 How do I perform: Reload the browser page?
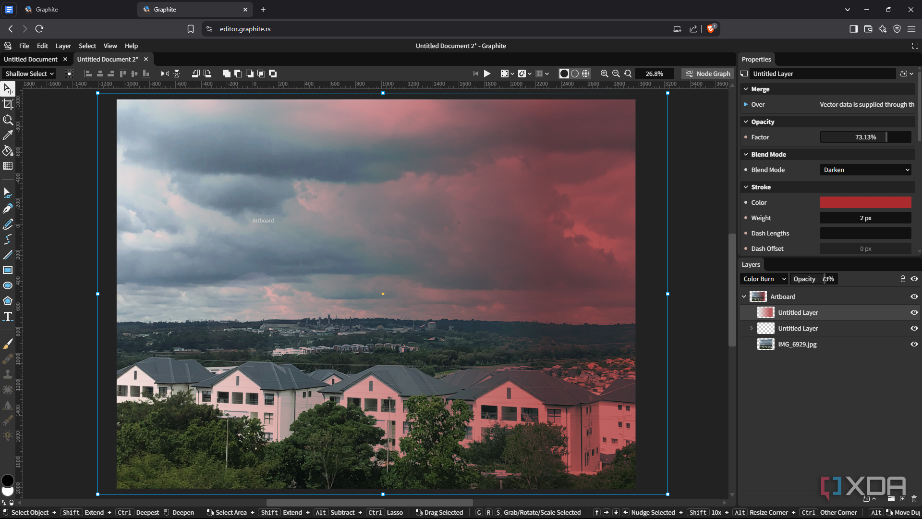pyautogui.click(x=39, y=29)
